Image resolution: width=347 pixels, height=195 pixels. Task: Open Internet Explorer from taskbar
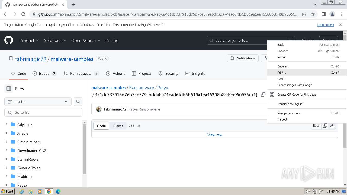click(21, 191)
